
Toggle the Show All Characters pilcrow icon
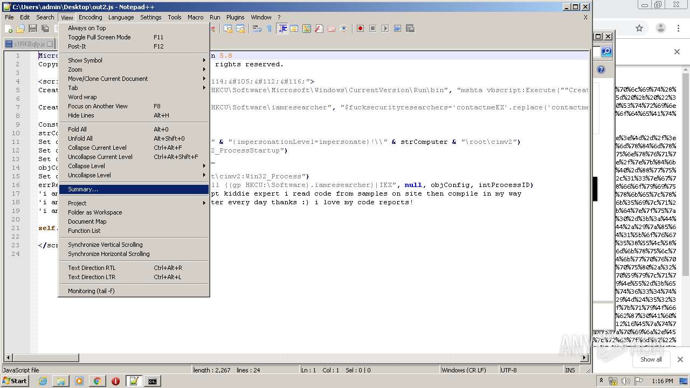tap(270, 29)
